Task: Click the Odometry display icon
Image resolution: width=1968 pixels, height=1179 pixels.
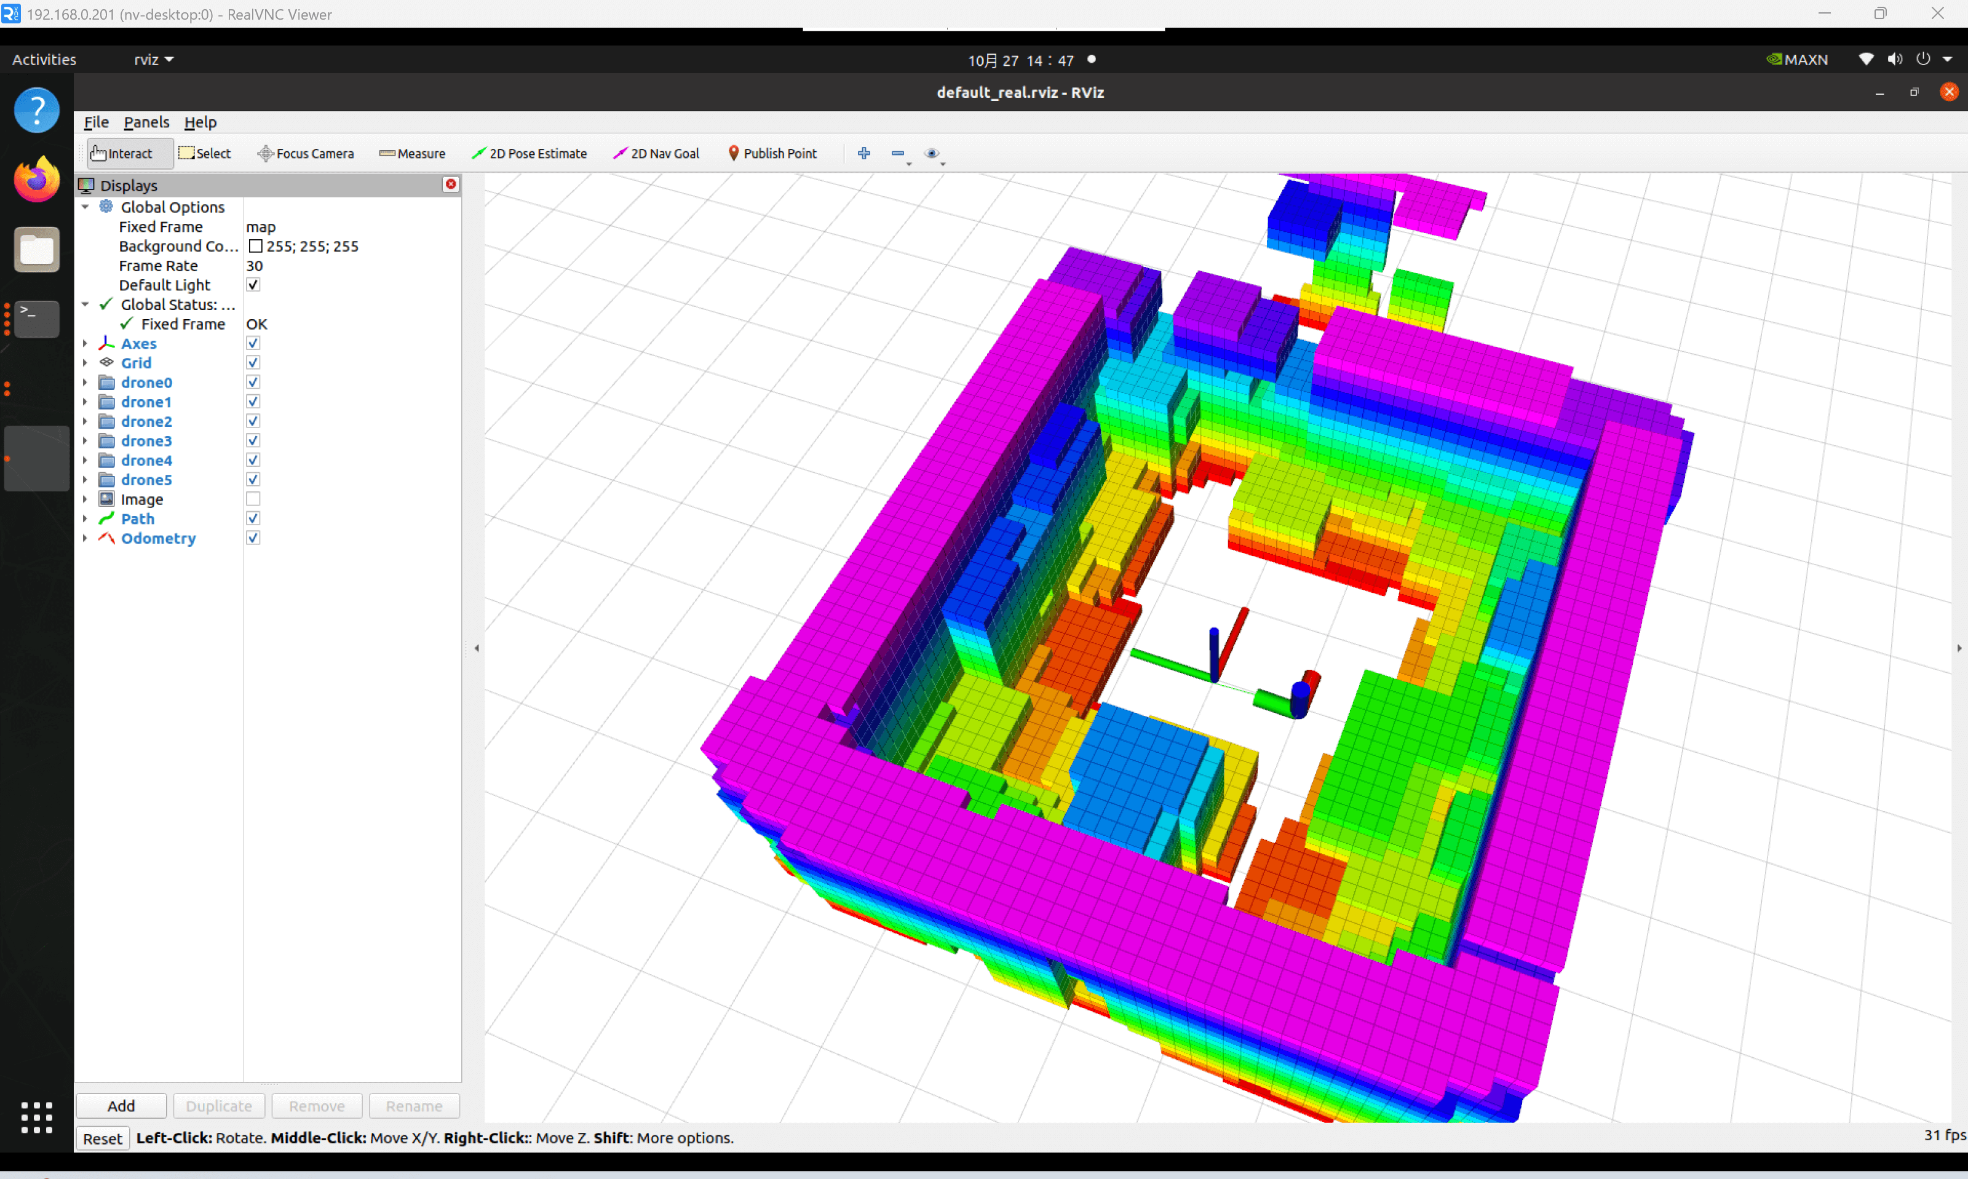Action: pyautogui.click(x=106, y=538)
